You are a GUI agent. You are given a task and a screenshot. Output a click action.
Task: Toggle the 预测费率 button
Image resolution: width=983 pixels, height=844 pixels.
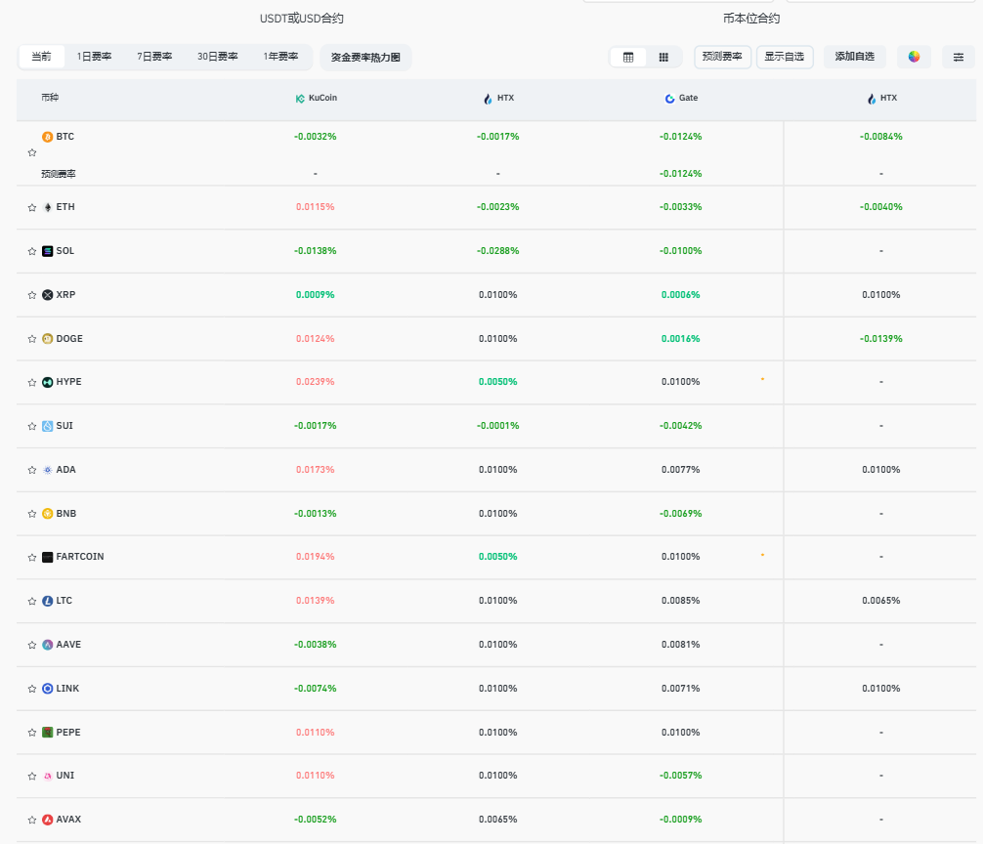(x=722, y=57)
